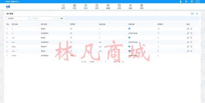Screen dimensions: 205x103
Task: Click the admin user name cell
Action: click(x=14, y=56)
